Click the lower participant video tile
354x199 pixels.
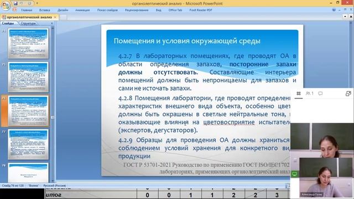(326, 178)
